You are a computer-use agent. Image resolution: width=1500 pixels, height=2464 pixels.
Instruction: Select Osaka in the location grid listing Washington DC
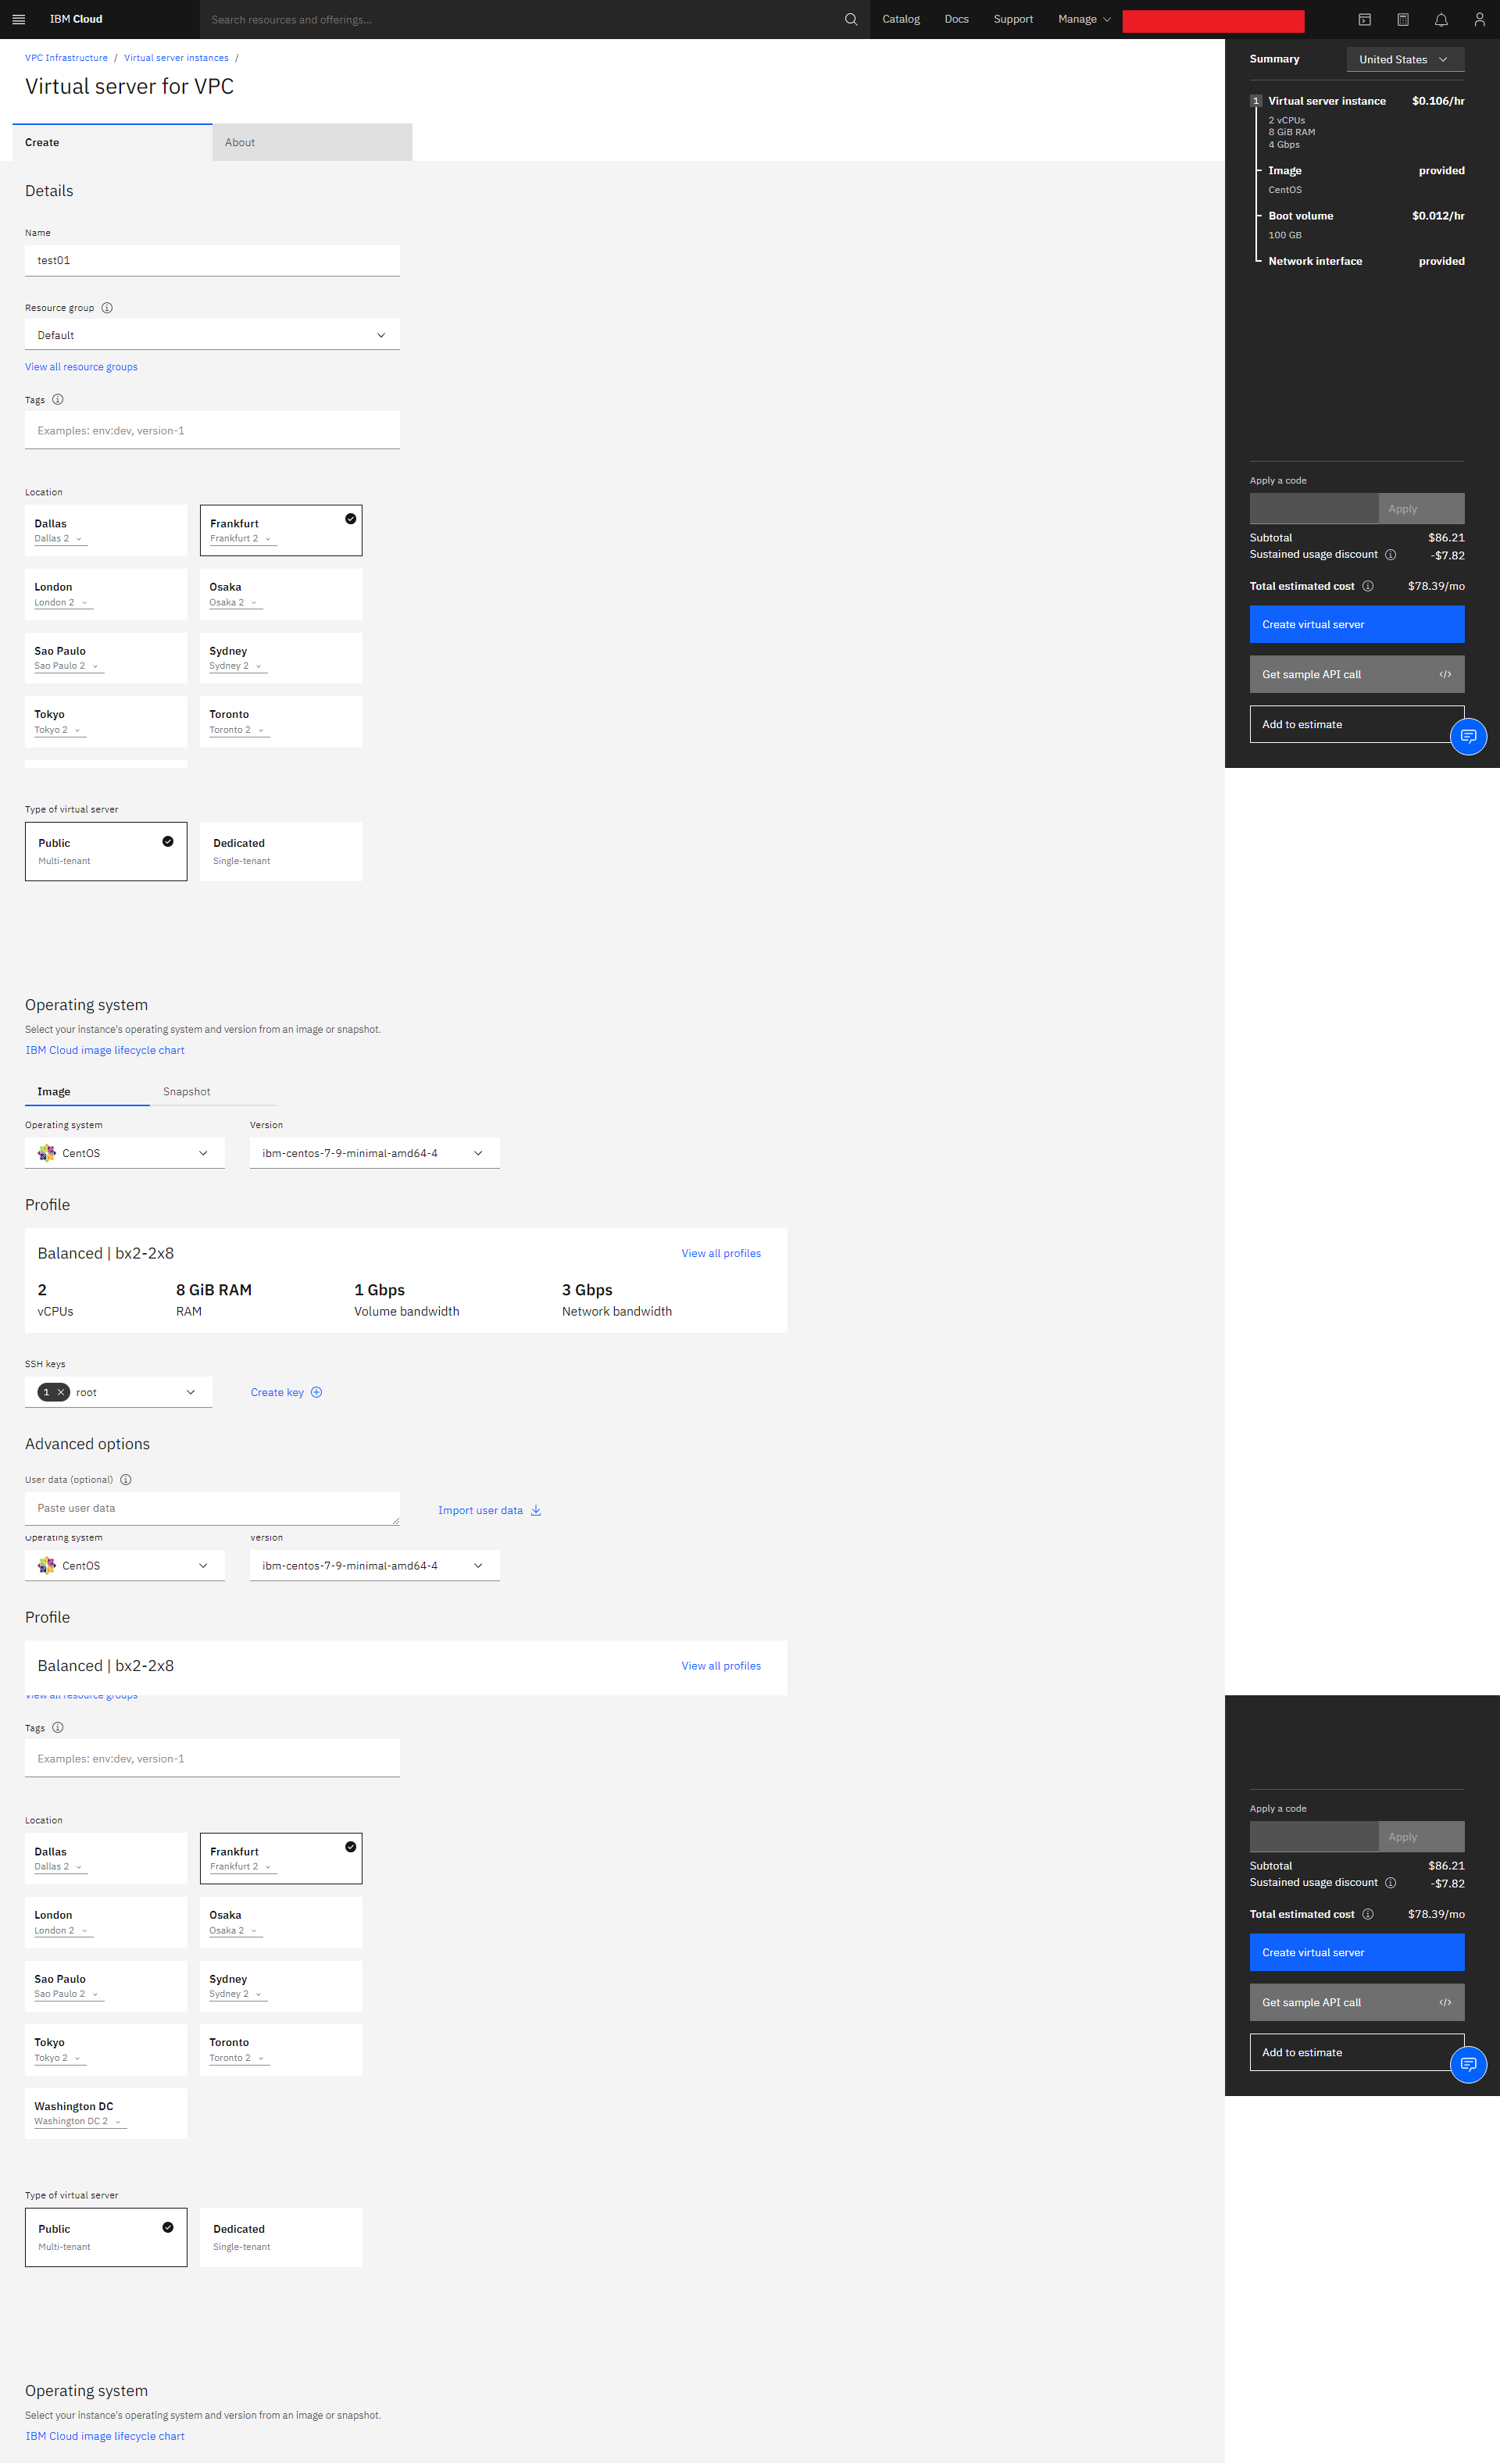(x=281, y=1922)
